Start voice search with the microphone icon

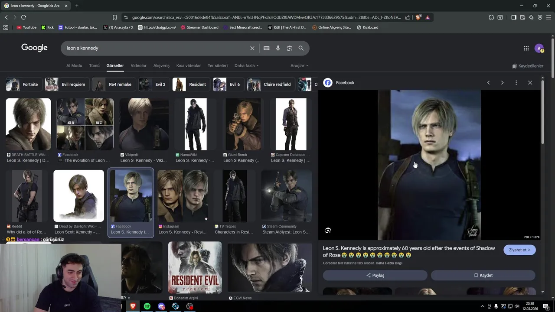click(278, 48)
